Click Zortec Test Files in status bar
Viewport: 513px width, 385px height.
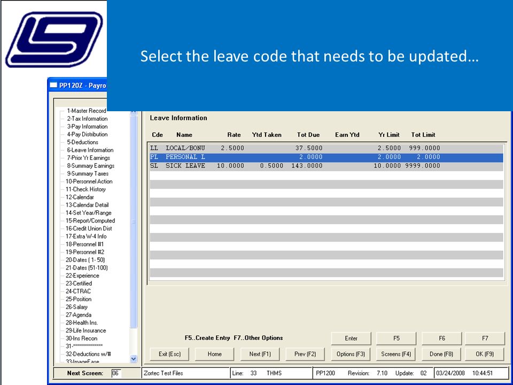coord(164,373)
